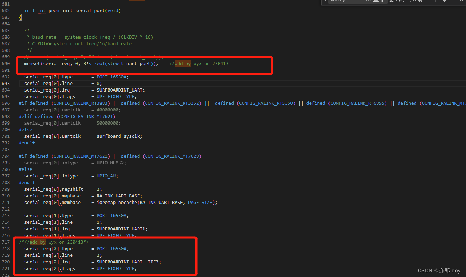Viewport: 466px width, 277px height.
Task: Click CONFIG_RALINK_RT5350 on line 696
Action: (x=266, y=103)
